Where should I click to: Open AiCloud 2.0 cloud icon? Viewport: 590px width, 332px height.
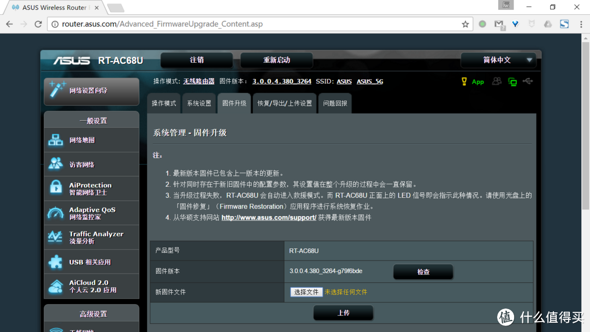point(56,287)
